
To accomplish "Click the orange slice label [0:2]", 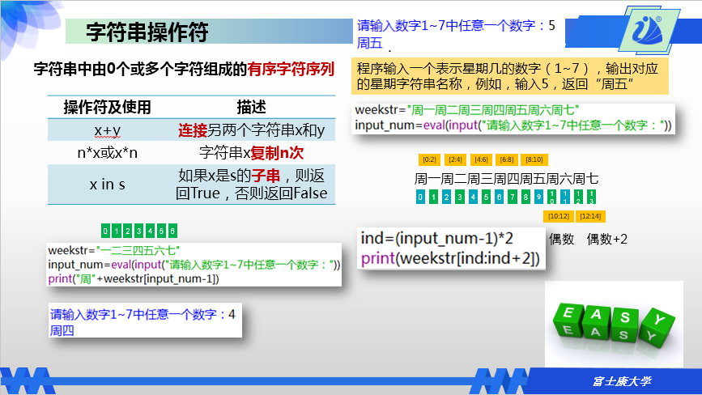I will click(429, 159).
